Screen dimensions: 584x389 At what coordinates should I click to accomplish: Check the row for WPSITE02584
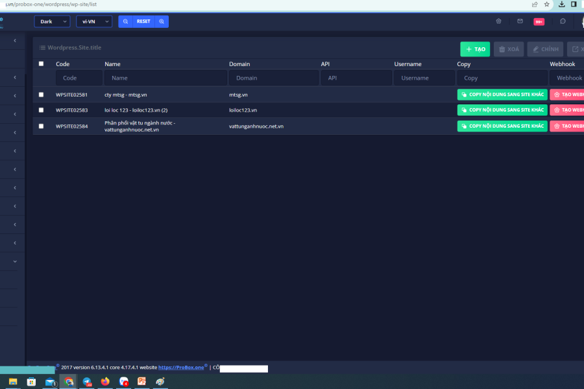[42, 126]
